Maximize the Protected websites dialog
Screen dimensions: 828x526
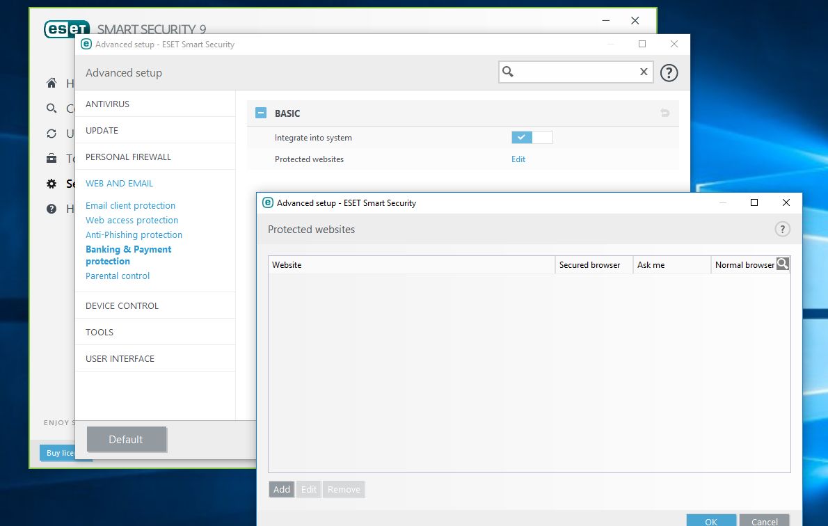(754, 202)
